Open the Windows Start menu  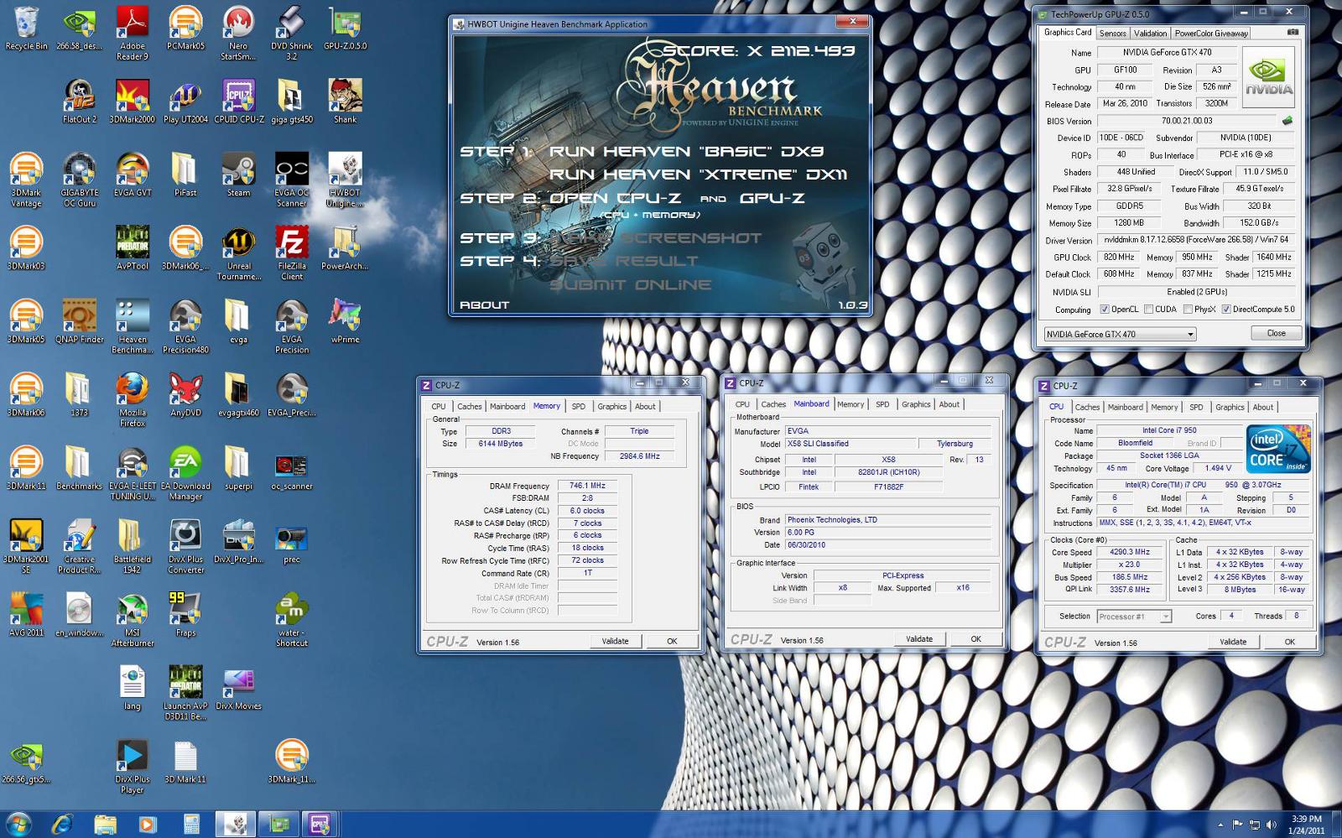click(x=18, y=824)
